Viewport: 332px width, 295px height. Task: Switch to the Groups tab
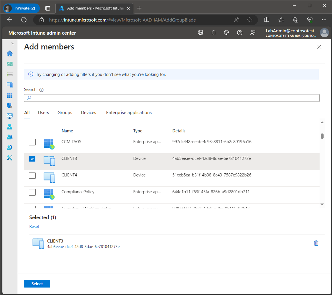tap(65, 112)
